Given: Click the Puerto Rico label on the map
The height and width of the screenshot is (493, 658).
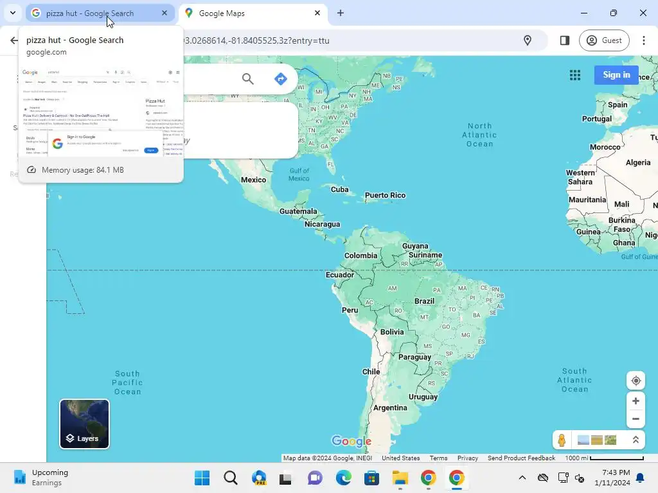Looking at the screenshot, I should pyautogui.click(x=386, y=195).
